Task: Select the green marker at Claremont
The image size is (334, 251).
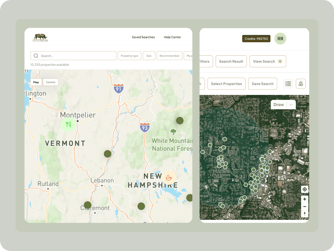Action: [88, 205]
